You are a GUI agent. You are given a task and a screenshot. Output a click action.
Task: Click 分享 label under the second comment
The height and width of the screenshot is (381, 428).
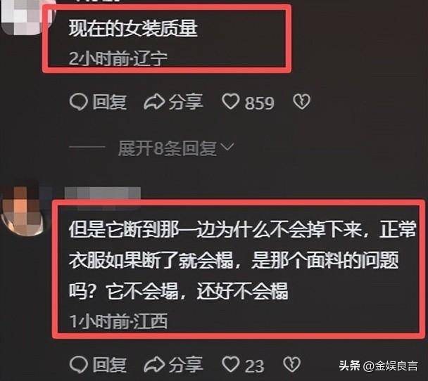tap(186, 365)
